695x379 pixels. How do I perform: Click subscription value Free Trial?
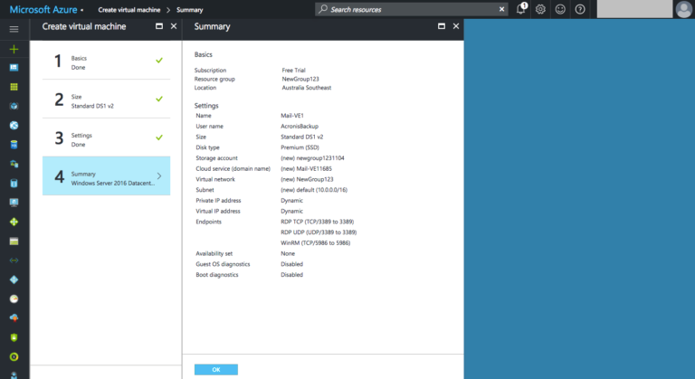[x=293, y=70]
